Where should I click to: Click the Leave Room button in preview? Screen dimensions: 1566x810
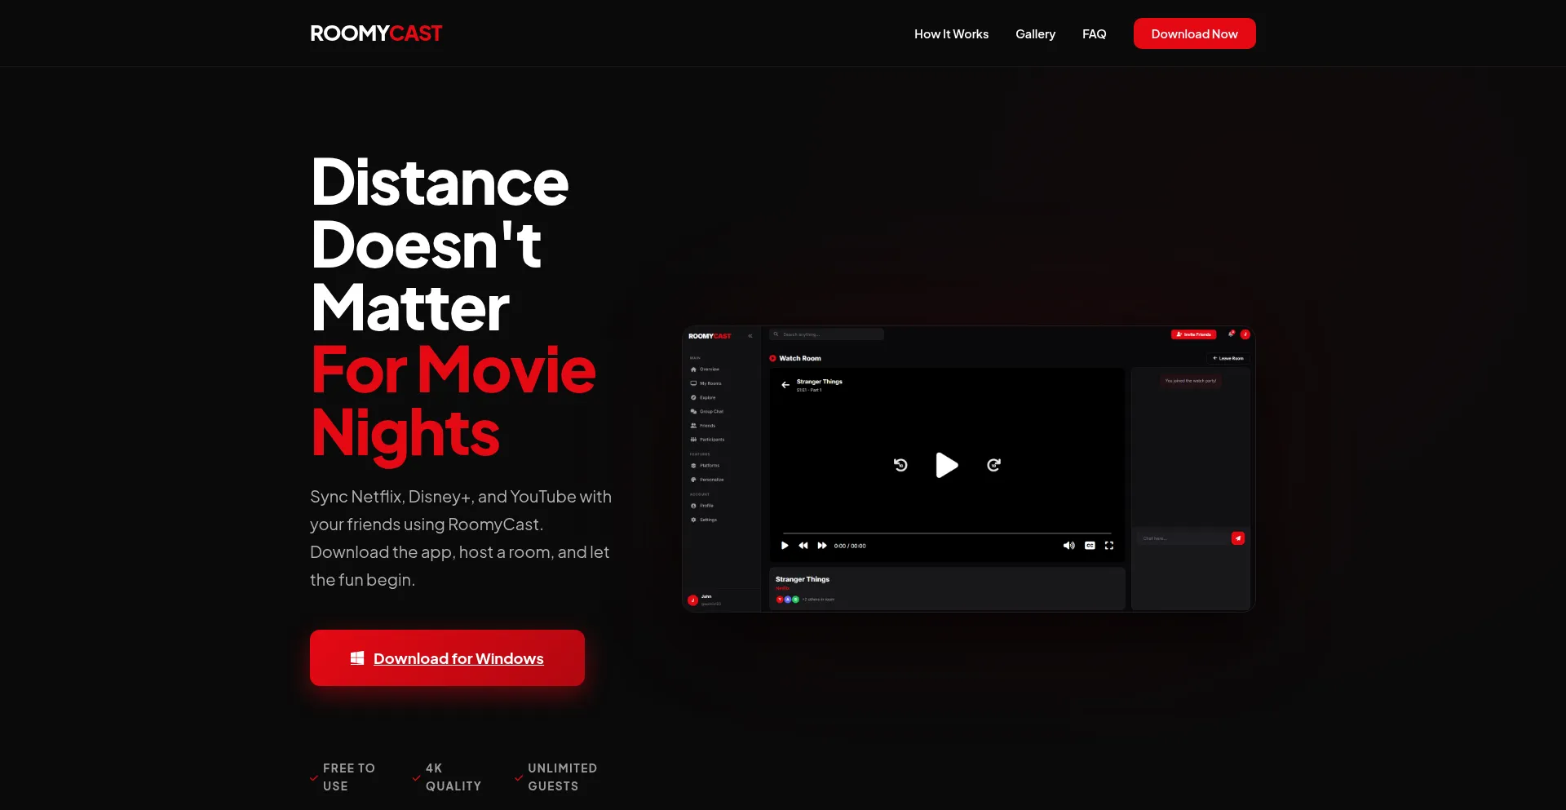[x=1228, y=358]
